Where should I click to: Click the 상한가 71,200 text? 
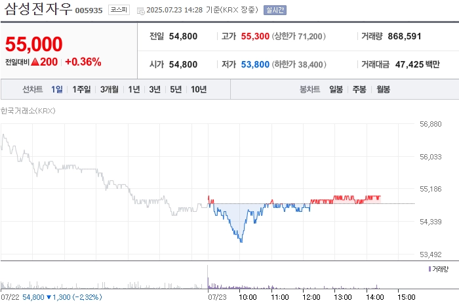tap(299, 36)
